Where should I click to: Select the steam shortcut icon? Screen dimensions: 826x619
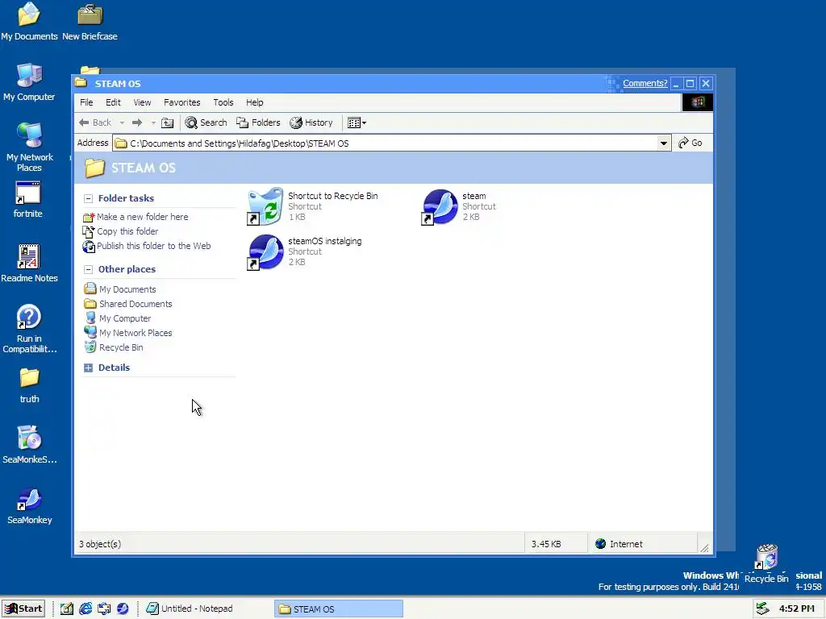440,207
